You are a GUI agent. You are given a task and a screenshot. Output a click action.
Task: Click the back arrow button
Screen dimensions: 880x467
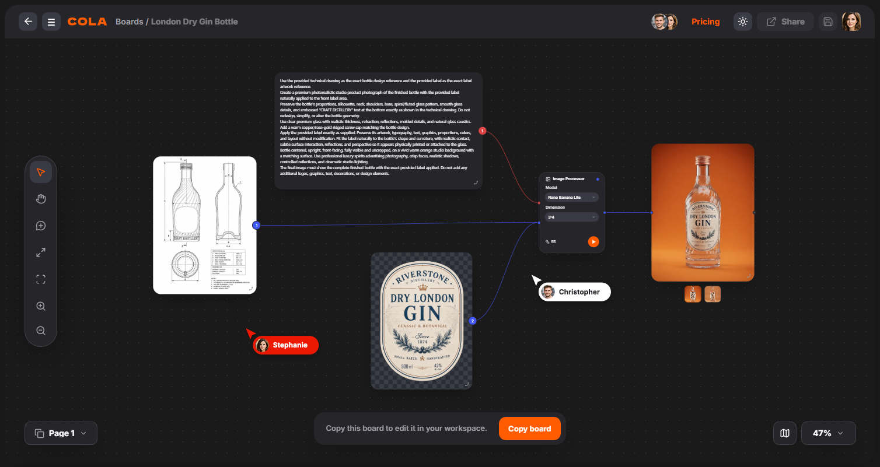point(28,22)
